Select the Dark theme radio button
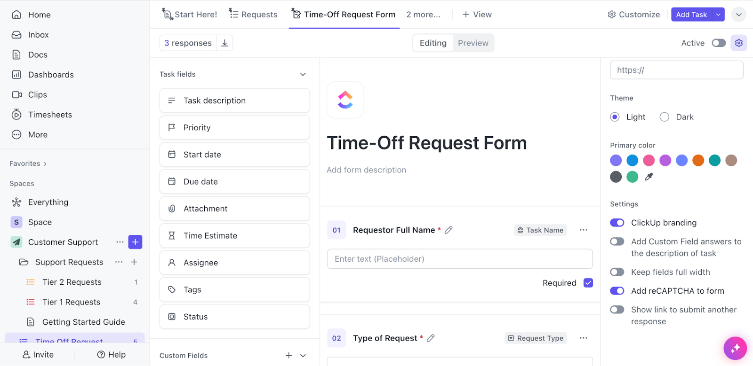Screen dimensions: 753x366 pyautogui.click(x=664, y=117)
